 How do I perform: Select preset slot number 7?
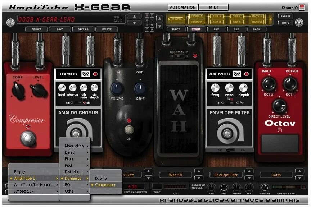pos(147,29)
